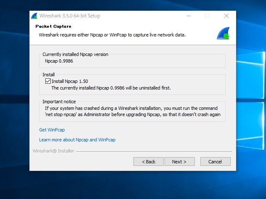
Task: Open the Get WinPcap link
Action: pos(52,130)
